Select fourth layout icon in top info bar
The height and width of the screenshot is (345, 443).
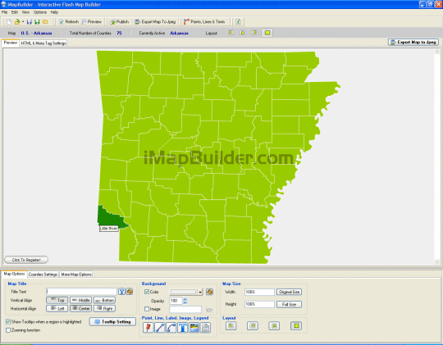pos(267,33)
